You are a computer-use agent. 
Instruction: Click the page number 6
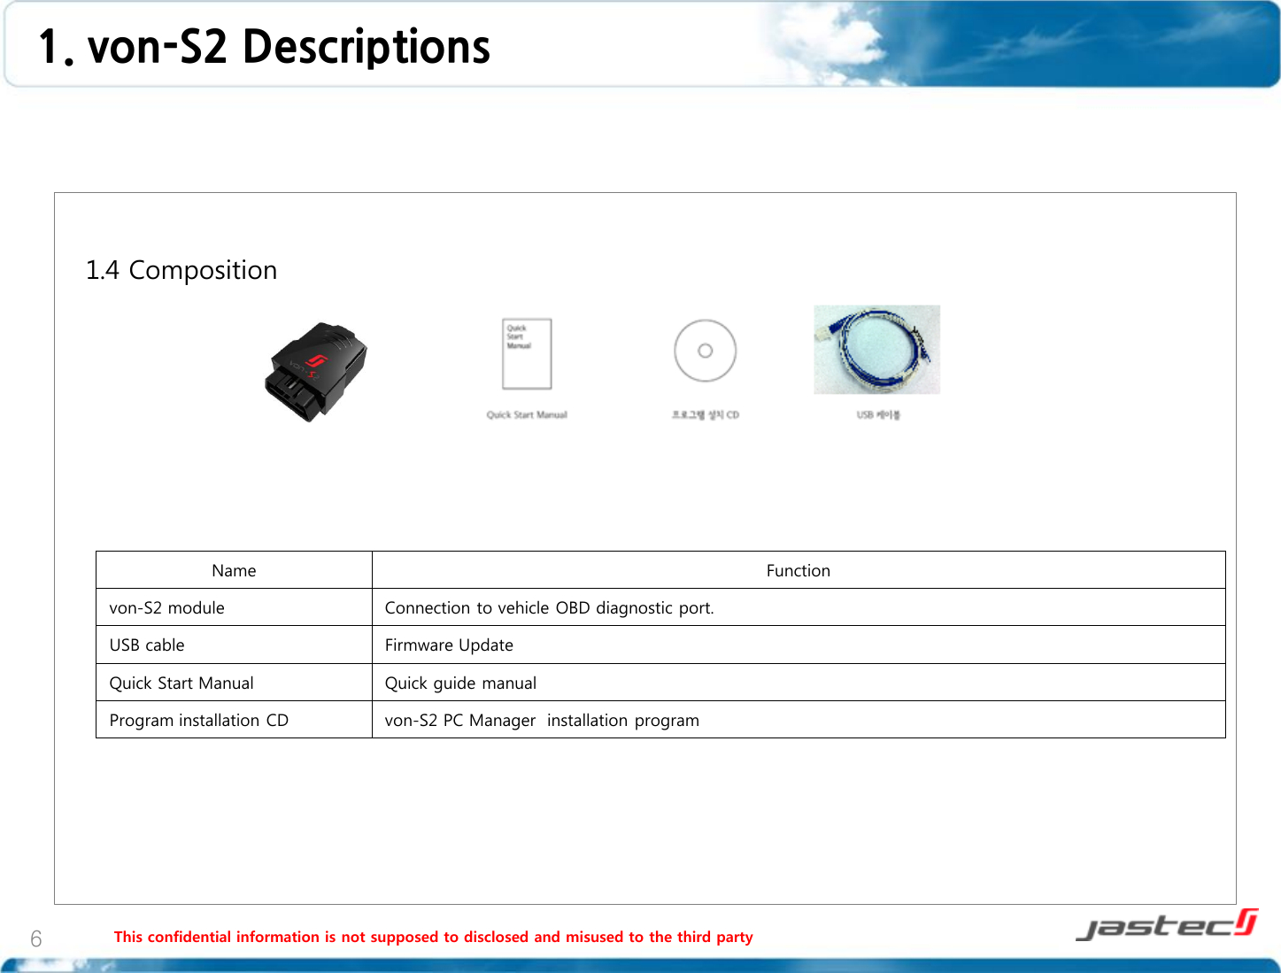[36, 939]
